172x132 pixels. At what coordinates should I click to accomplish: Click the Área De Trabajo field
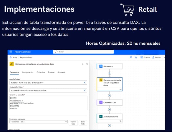tap(48, 83)
